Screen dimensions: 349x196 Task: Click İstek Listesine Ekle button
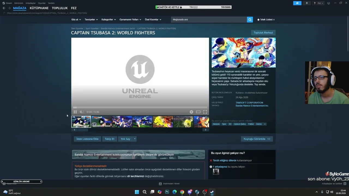87,139
